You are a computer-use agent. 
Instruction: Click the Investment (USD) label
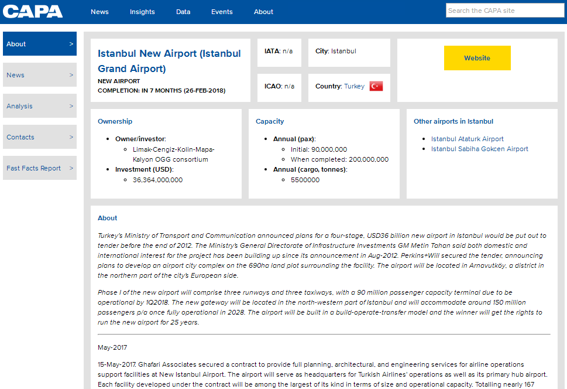point(145,169)
